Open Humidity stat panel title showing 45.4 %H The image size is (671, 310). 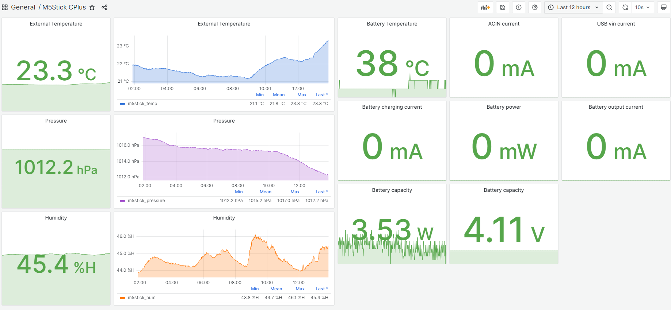coord(56,218)
